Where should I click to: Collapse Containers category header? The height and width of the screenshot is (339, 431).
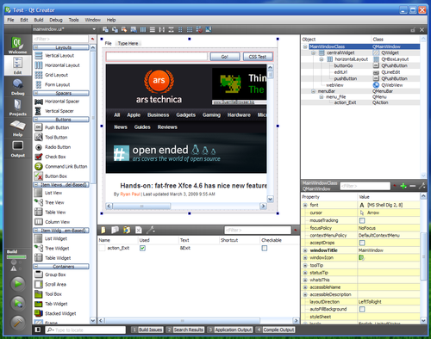click(61, 267)
